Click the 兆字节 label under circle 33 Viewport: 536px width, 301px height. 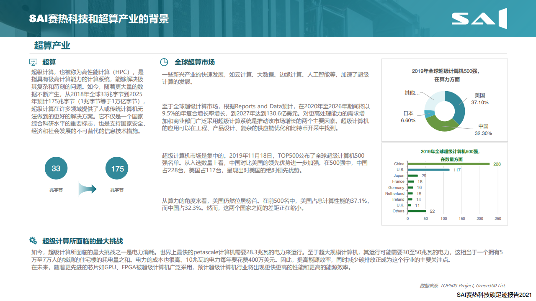point(56,190)
